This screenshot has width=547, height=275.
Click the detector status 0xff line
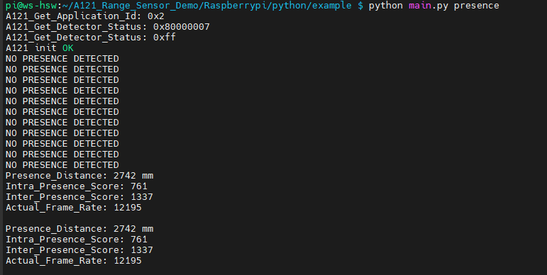click(91, 38)
